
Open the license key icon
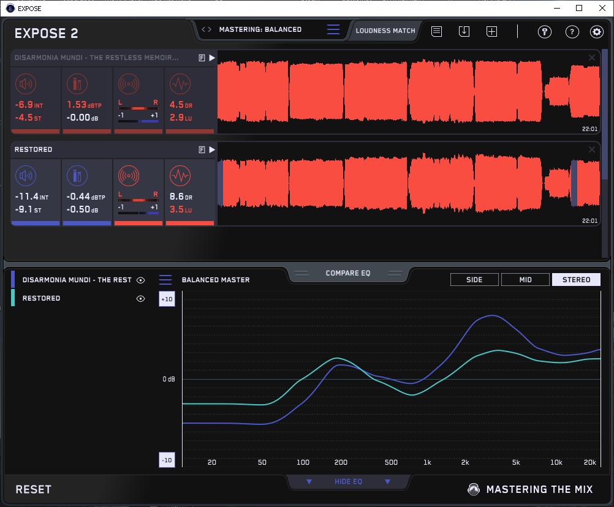point(545,32)
